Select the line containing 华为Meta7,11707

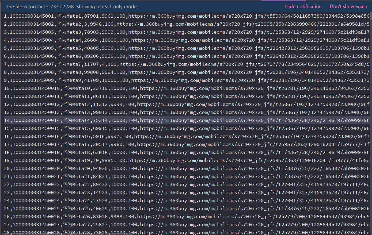click(187, 64)
